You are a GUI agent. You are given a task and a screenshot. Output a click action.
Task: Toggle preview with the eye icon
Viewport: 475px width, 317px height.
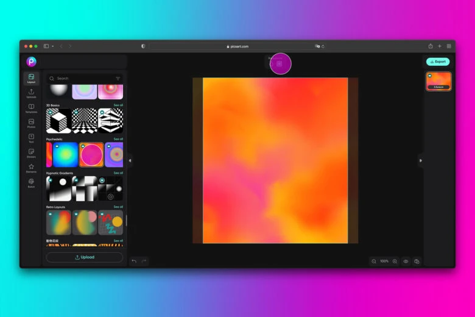(x=406, y=261)
